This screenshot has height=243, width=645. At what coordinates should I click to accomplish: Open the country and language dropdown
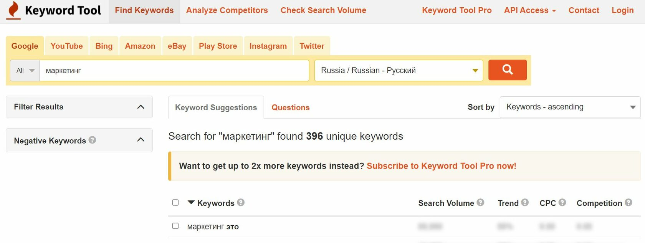point(398,70)
